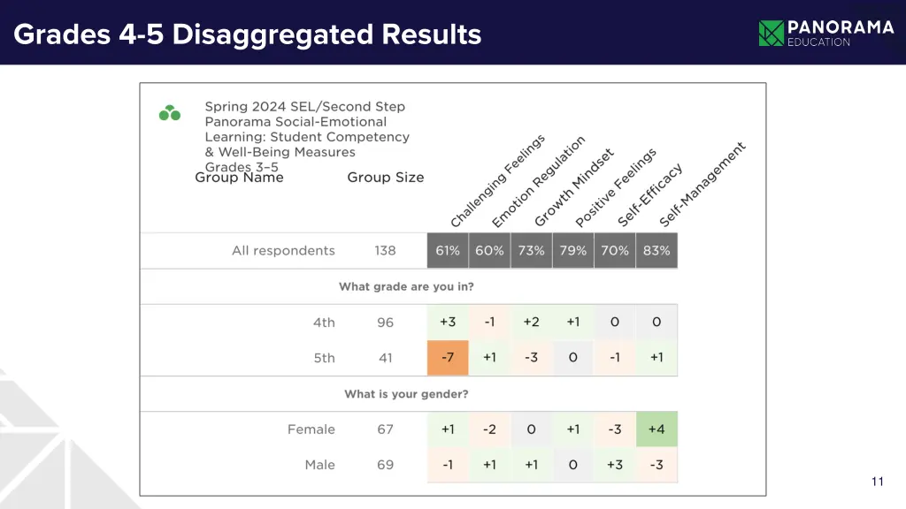Click the "What is your gender?" section heading

click(x=406, y=393)
